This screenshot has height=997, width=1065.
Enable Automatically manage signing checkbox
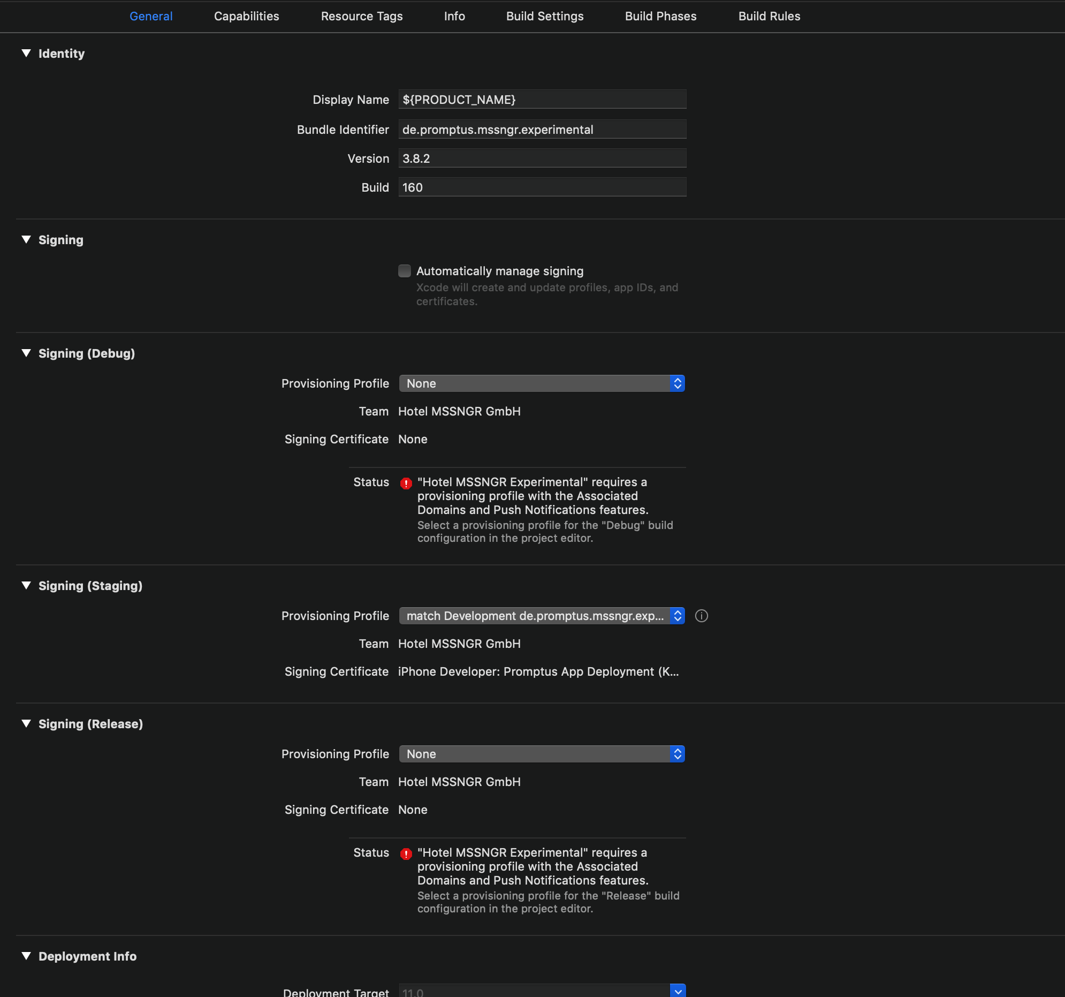(405, 271)
